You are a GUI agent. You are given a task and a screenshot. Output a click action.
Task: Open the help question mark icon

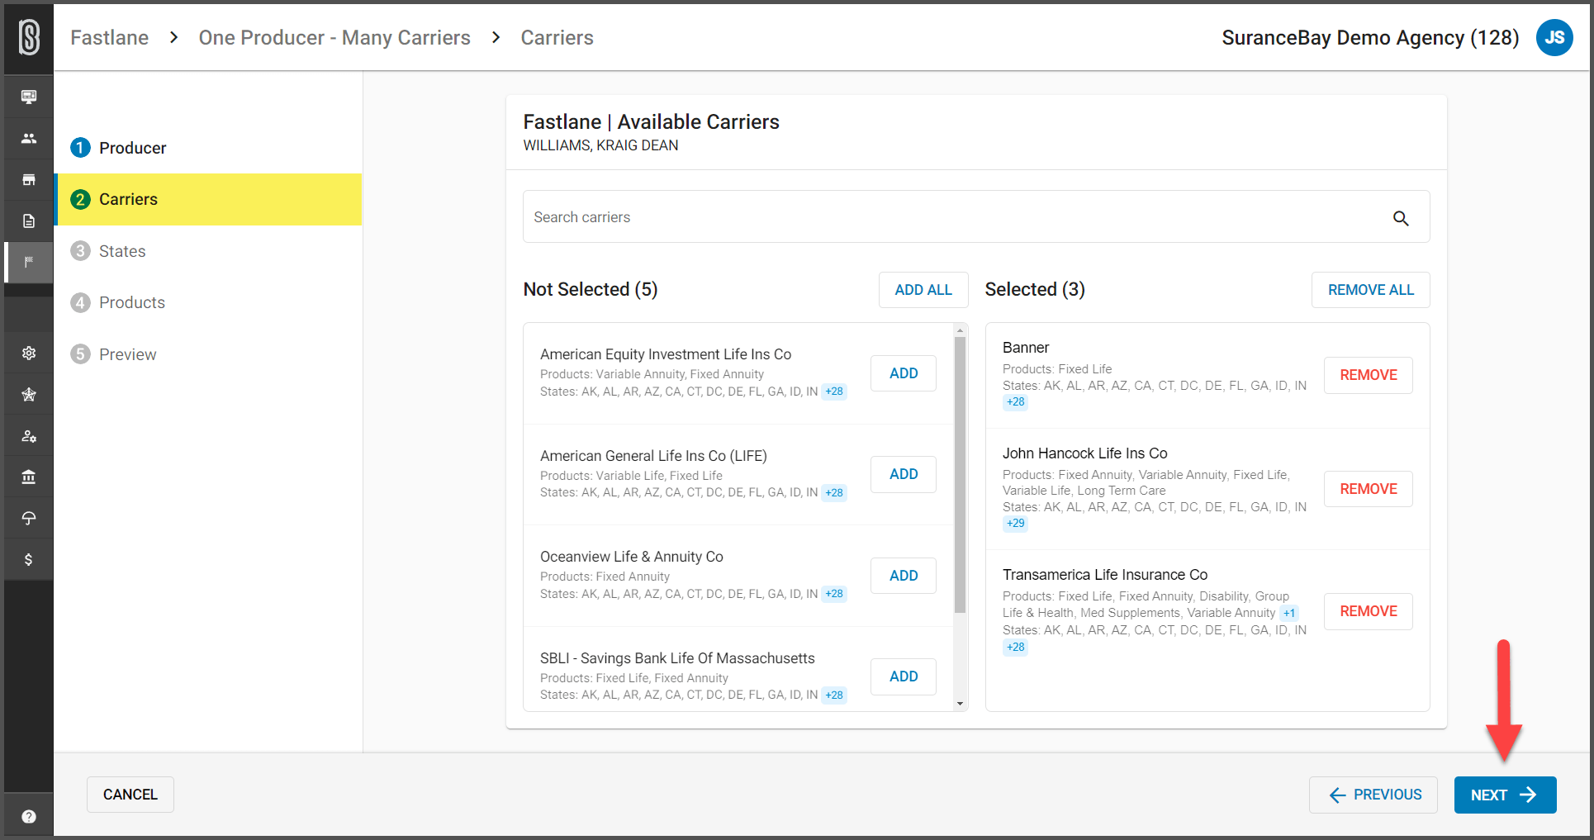click(x=28, y=816)
